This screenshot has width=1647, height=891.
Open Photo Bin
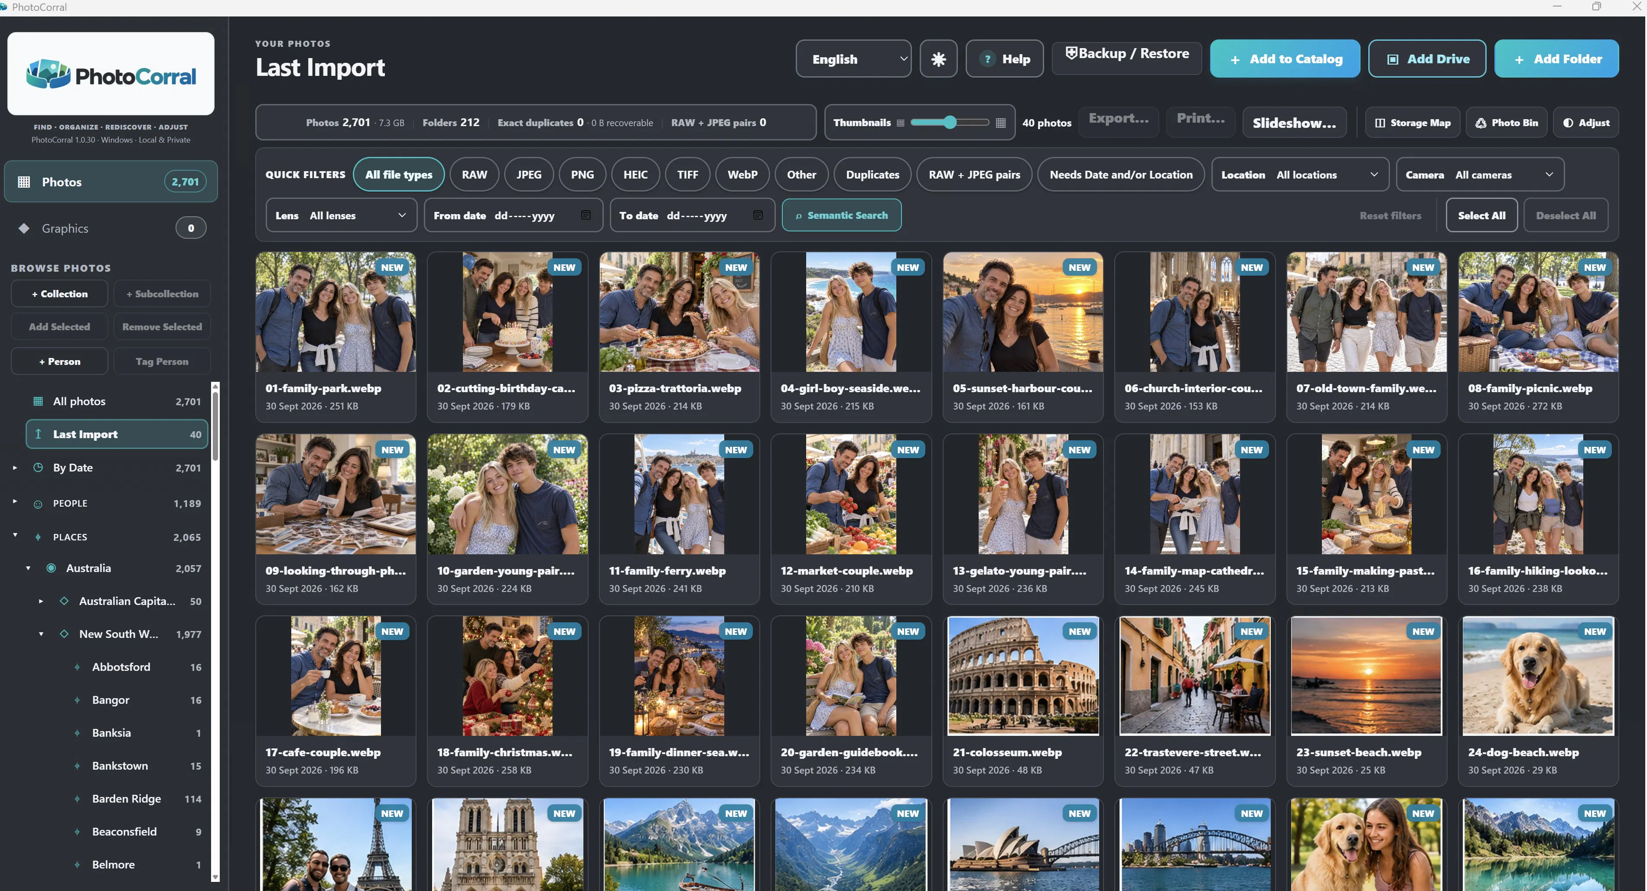[x=1506, y=123]
